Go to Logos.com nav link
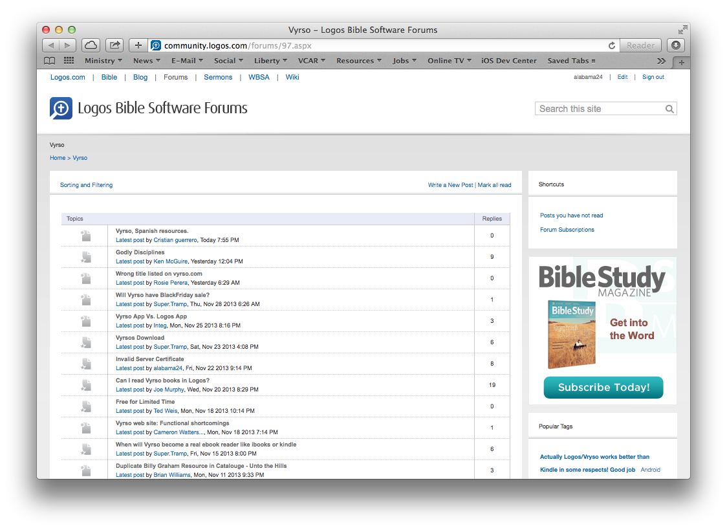Image resolution: width=727 pixels, height=530 pixels. click(x=68, y=77)
